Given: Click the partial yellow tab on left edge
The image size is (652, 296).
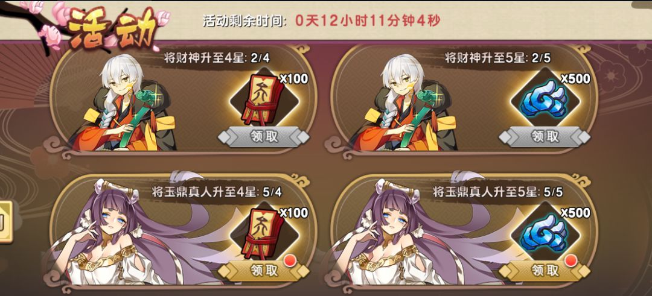Looking at the screenshot, I should pos(6,222).
